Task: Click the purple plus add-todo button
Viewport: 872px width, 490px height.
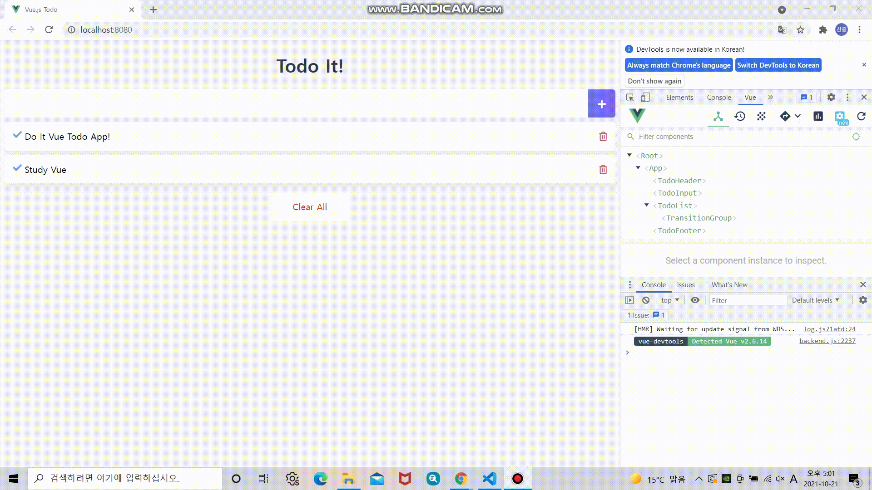Action: [601, 103]
